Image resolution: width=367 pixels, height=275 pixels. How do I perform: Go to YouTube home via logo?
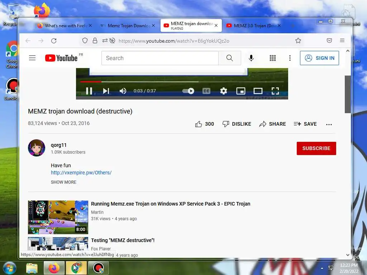tap(61, 58)
